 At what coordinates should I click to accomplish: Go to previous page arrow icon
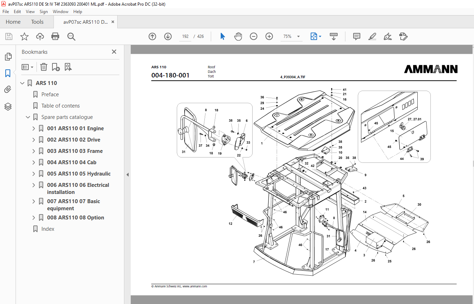click(152, 36)
